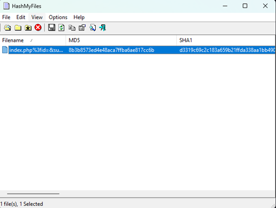The width and height of the screenshot is (276, 208).
Task: Click the Find magnifier icon
Action: tap(93, 28)
